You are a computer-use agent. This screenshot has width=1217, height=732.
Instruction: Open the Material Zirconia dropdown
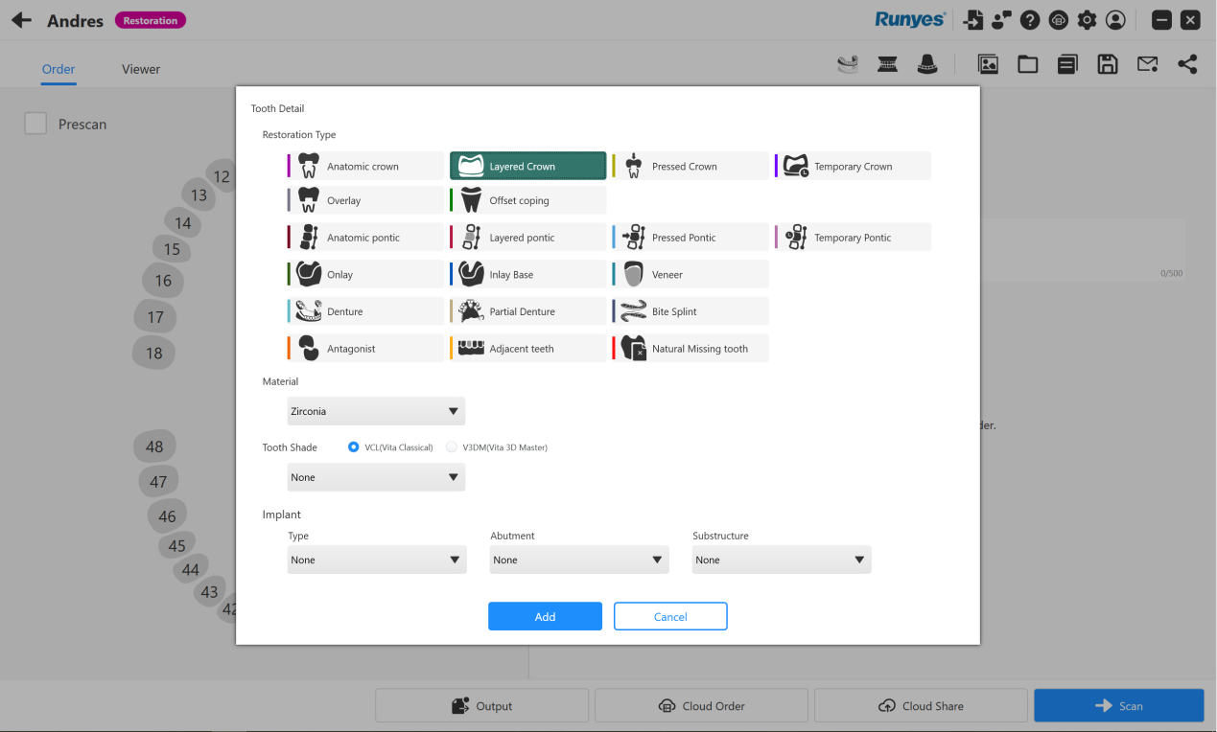376,411
